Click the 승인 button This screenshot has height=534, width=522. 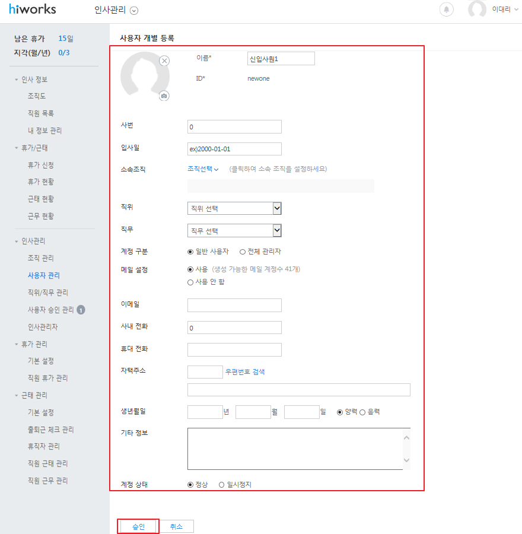point(138,526)
